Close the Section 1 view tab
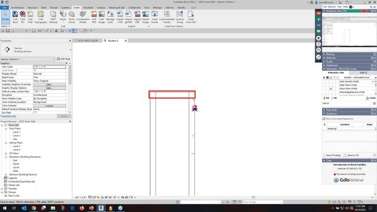This screenshot has width=377, height=212. pyautogui.click(x=125, y=41)
